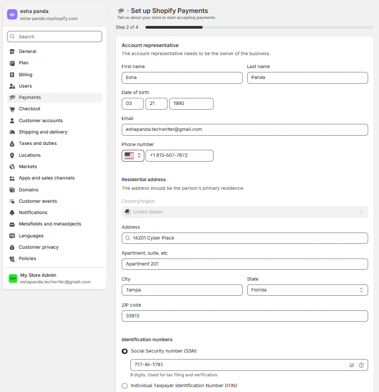Click the Checkout cart icon
The height and width of the screenshot is (392, 379).
pyautogui.click(x=12, y=109)
